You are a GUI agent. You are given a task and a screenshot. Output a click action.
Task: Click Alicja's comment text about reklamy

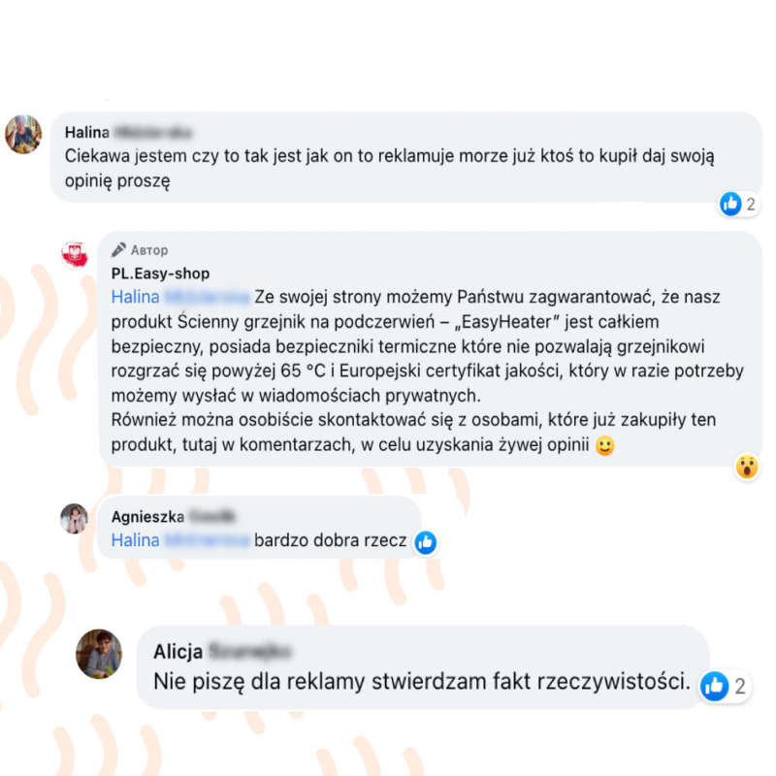422,682
